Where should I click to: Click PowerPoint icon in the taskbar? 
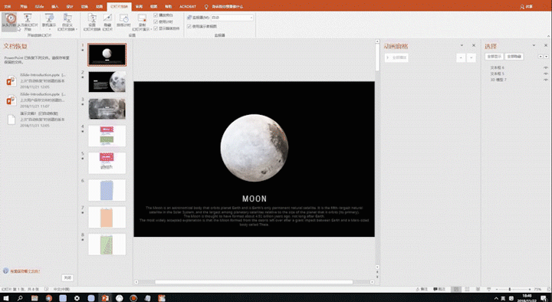click(x=105, y=297)
